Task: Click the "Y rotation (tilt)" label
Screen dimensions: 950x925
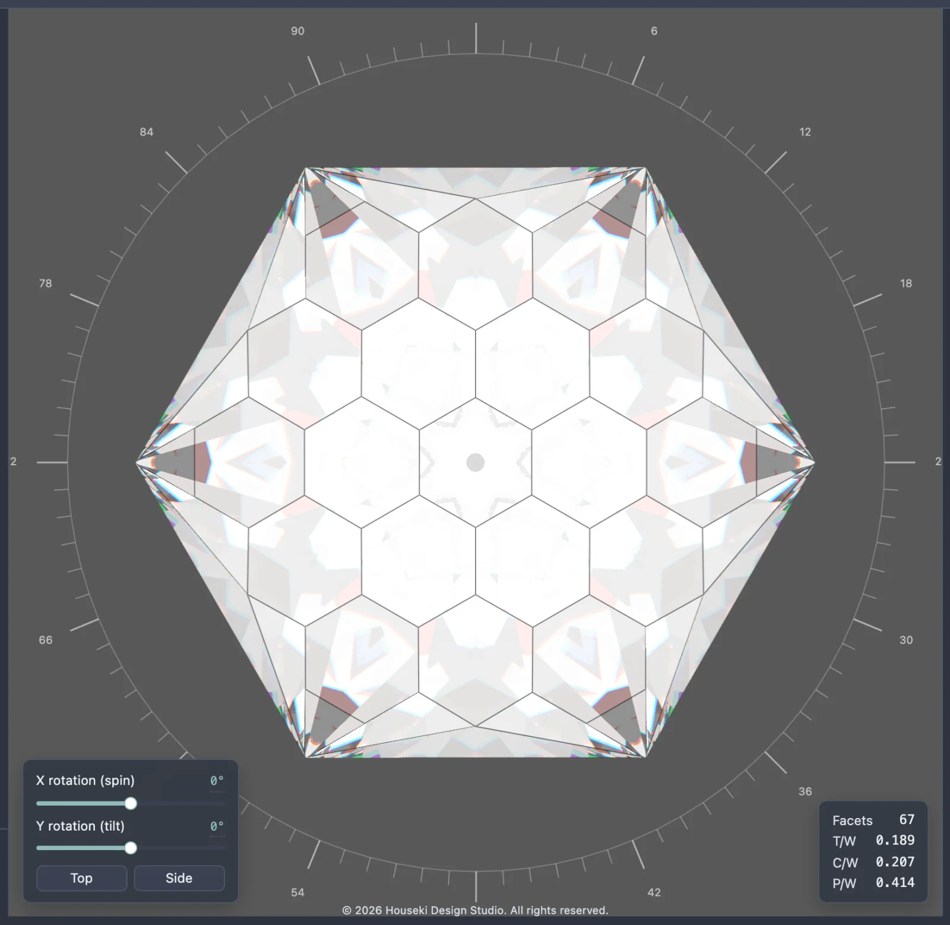Action: click(80, 826)
